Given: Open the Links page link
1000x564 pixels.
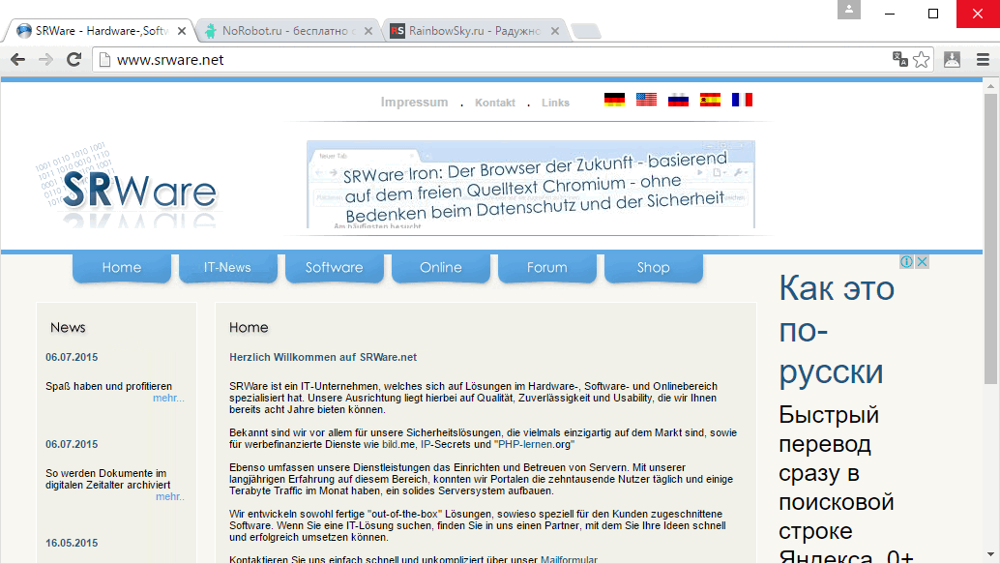Looking at the screenshot, I should tap(555, 103).
